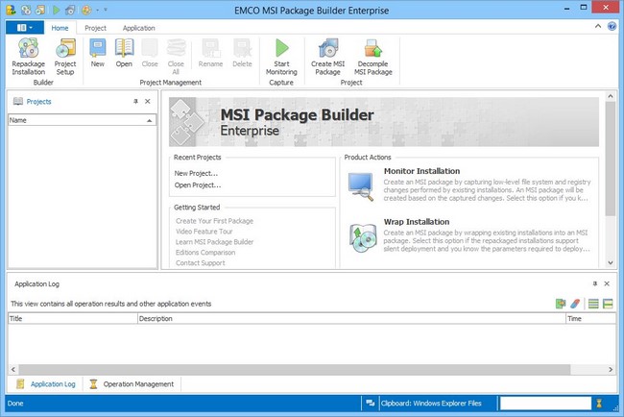Screen dimensions: 624x417
Task: Click the greyed Close project button
Action: pyautogui.click(x=150, y=53)
